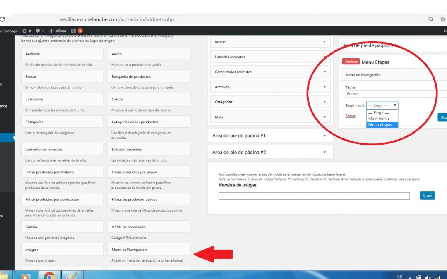Expand the Área de pie de página #2 panel
This screenshot has width=447, height=279.
tap(324, 152)
